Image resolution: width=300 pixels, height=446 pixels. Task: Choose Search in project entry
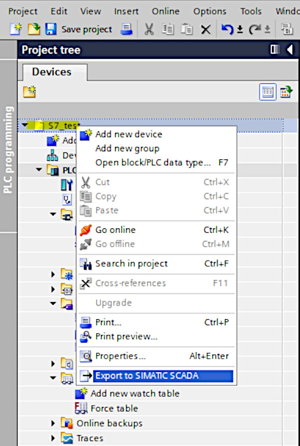click(157, 263)
